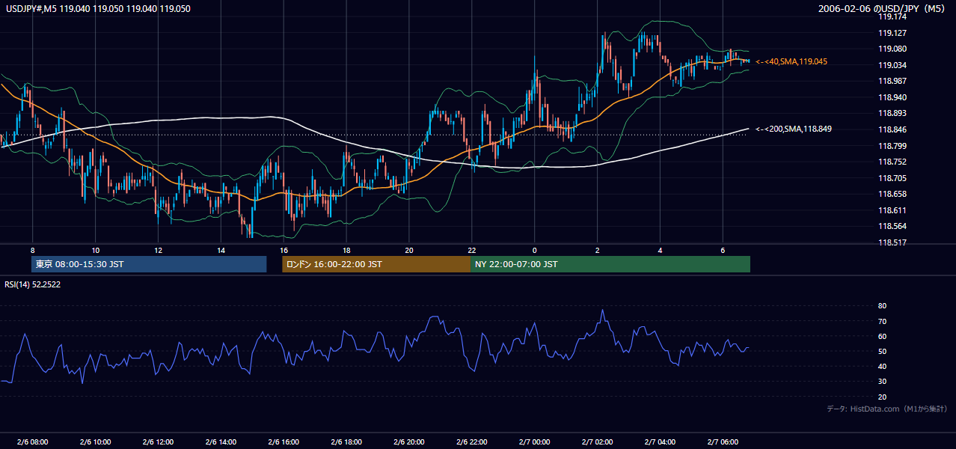
Task: Click the 2/6 18:00 time axis label
Action: point(346,442)
